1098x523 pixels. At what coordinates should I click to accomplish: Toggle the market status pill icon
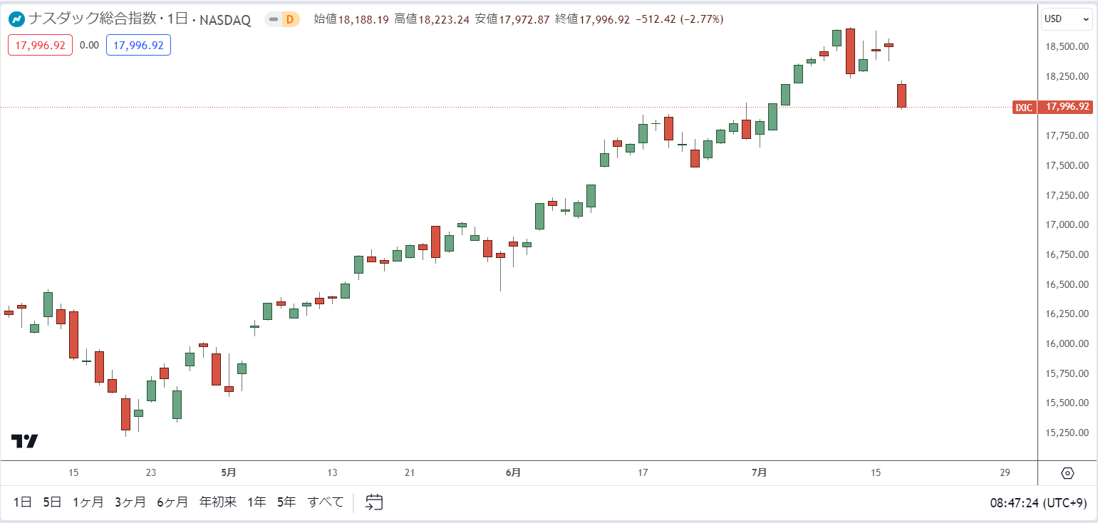tap(273, 20)
